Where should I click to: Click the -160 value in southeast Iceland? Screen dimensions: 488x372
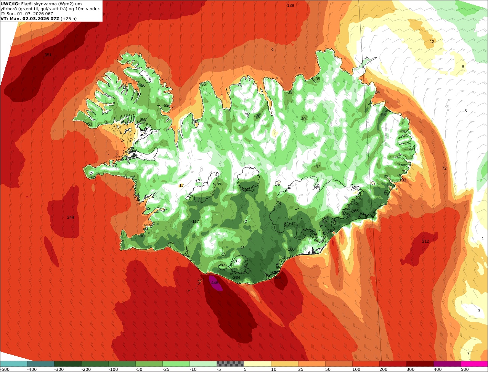291,249
